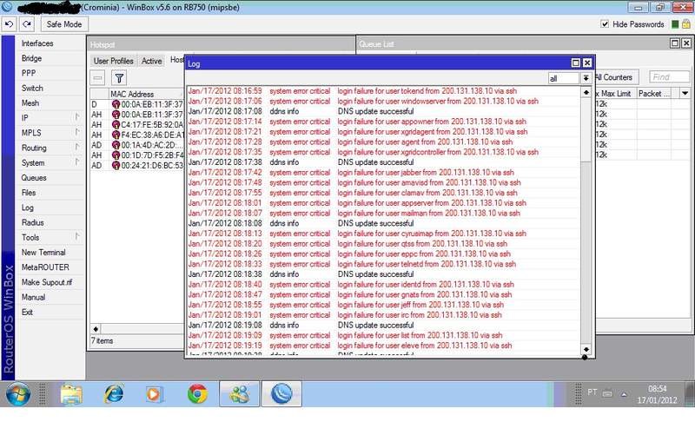The width and height of the screenshot is (695, 448).
Task: Open MetaROUTER from the sidebar
Action: [45, 267]
